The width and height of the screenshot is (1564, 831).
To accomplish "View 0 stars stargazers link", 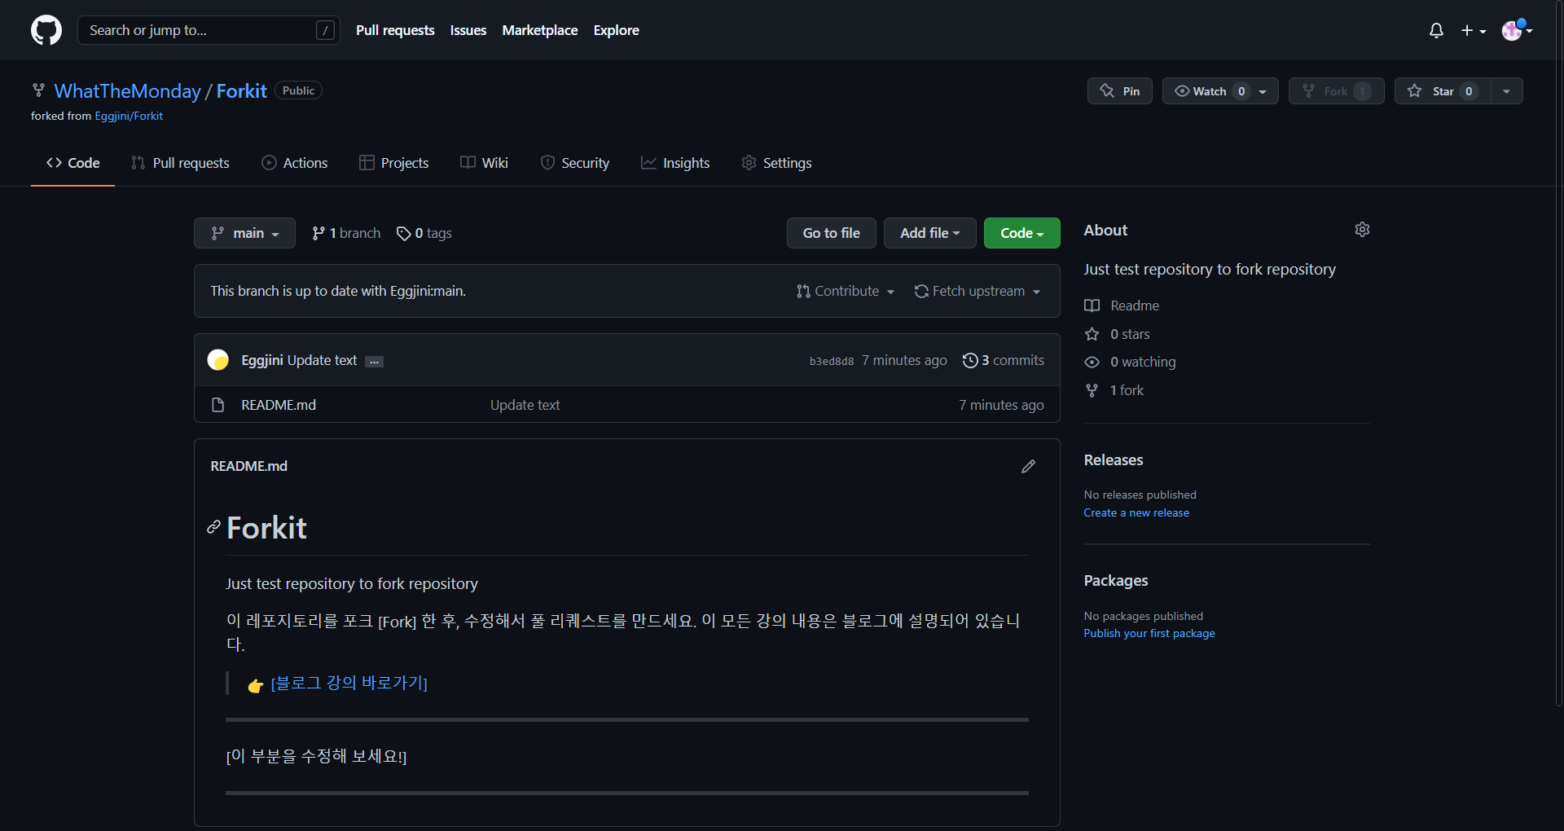I will pyautogui.click(x=1118, y=334).
